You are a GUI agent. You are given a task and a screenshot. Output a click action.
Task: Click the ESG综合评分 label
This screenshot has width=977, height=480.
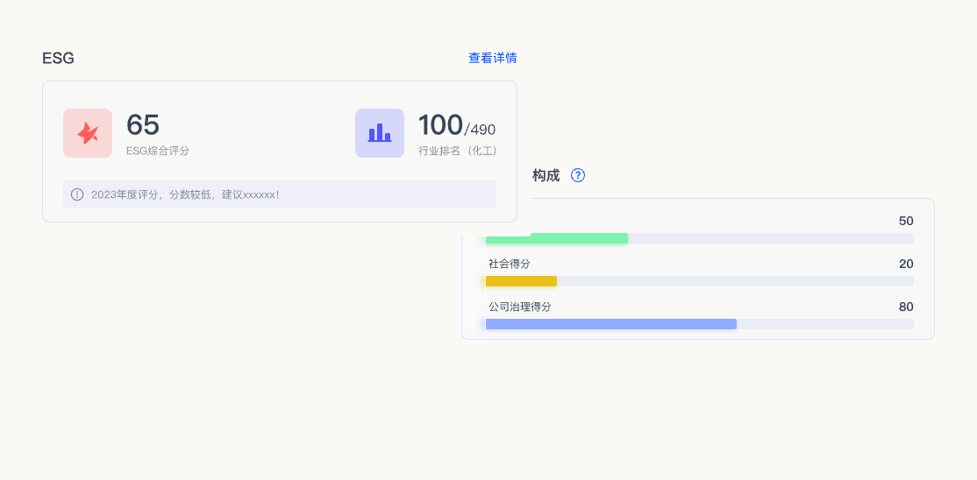(158, 151)
